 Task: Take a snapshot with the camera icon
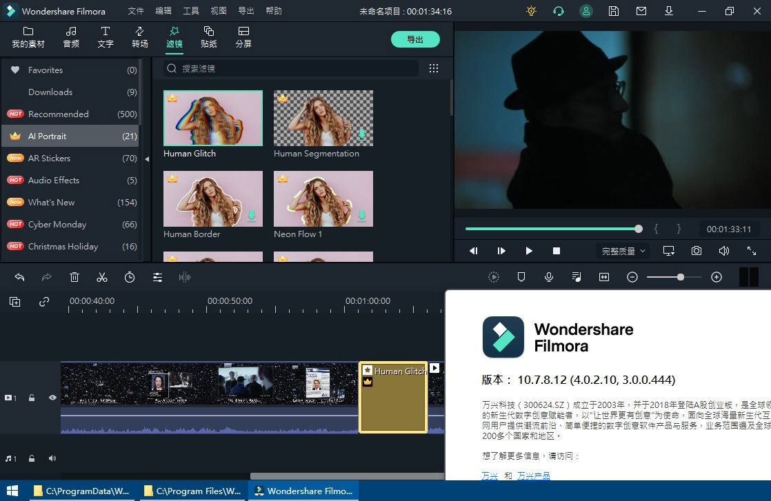pos(696,251)
